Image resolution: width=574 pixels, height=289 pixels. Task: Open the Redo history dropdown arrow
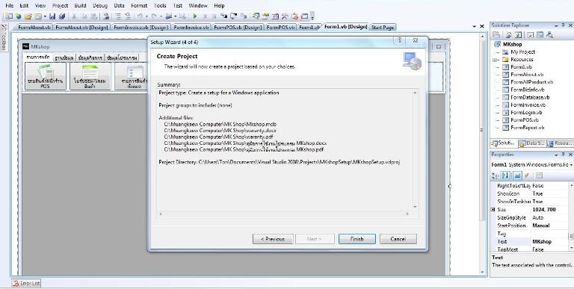point(161,16)
